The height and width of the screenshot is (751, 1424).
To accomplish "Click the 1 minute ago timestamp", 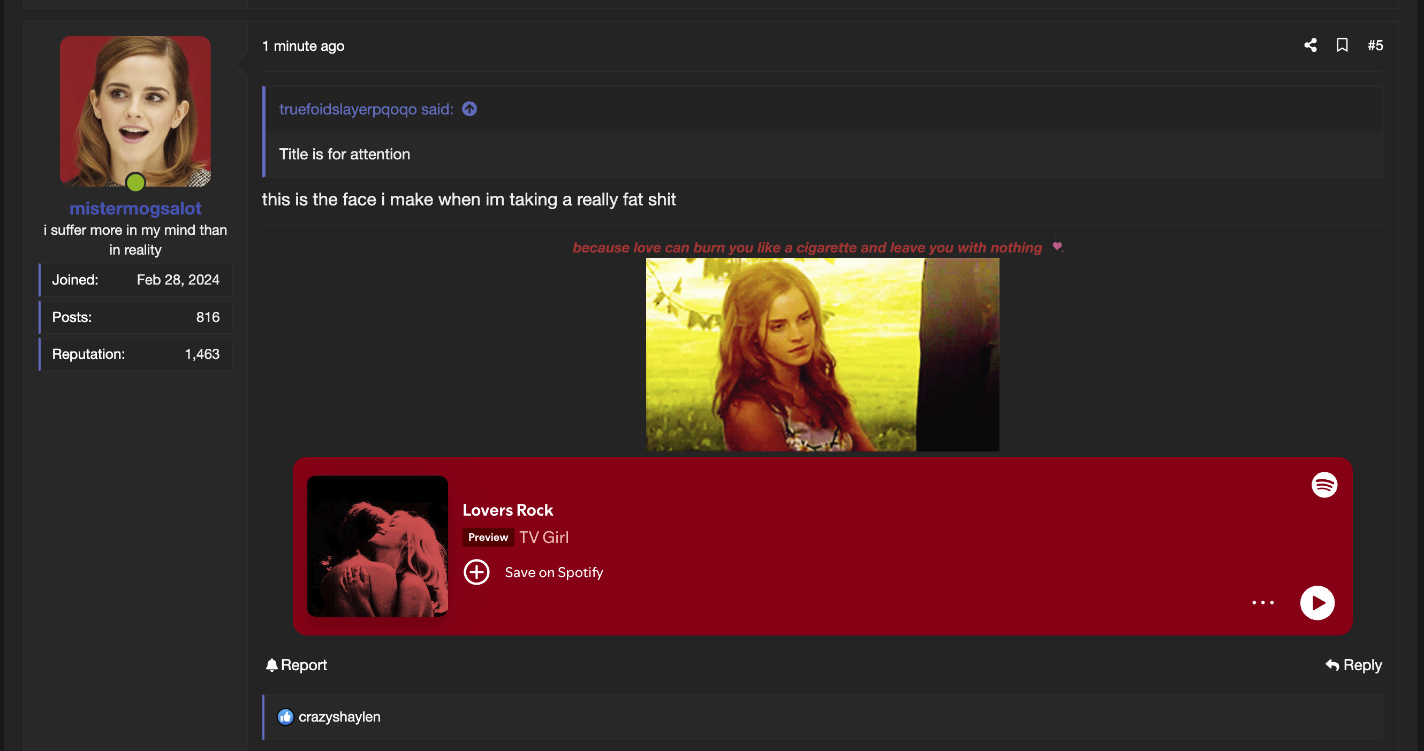I will click(x=304, y=46).
